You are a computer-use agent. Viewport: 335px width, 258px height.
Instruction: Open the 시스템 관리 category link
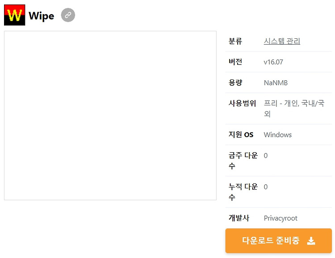point(282,41)
